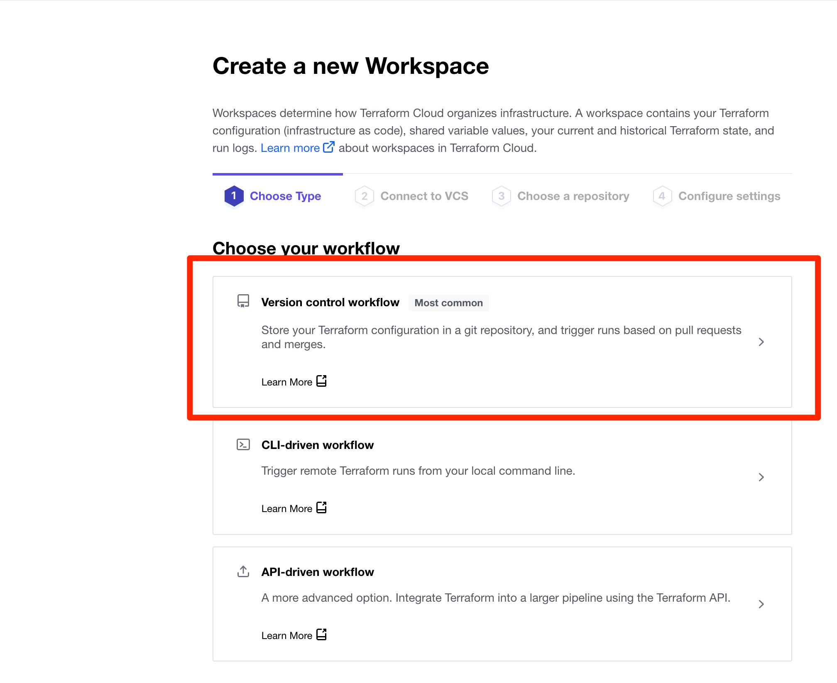Select the Choose a repository step
Viewport: 837px width, 683px height.
[x=573, y=196]
